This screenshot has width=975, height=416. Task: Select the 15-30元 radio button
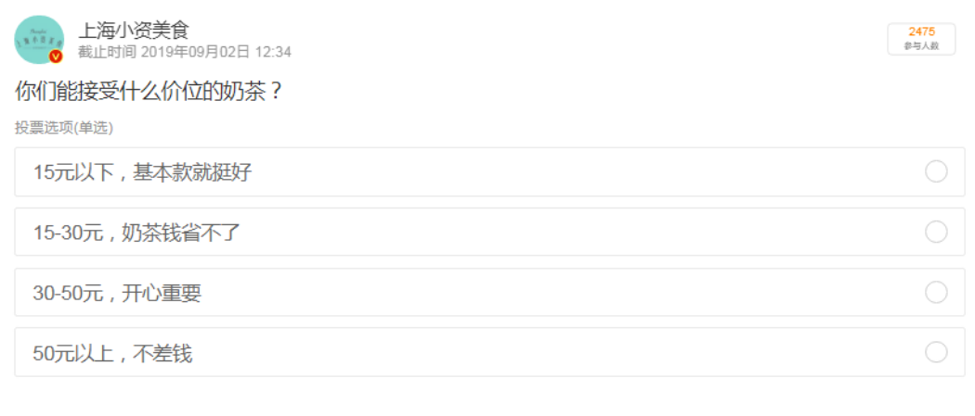coord(936,232)
